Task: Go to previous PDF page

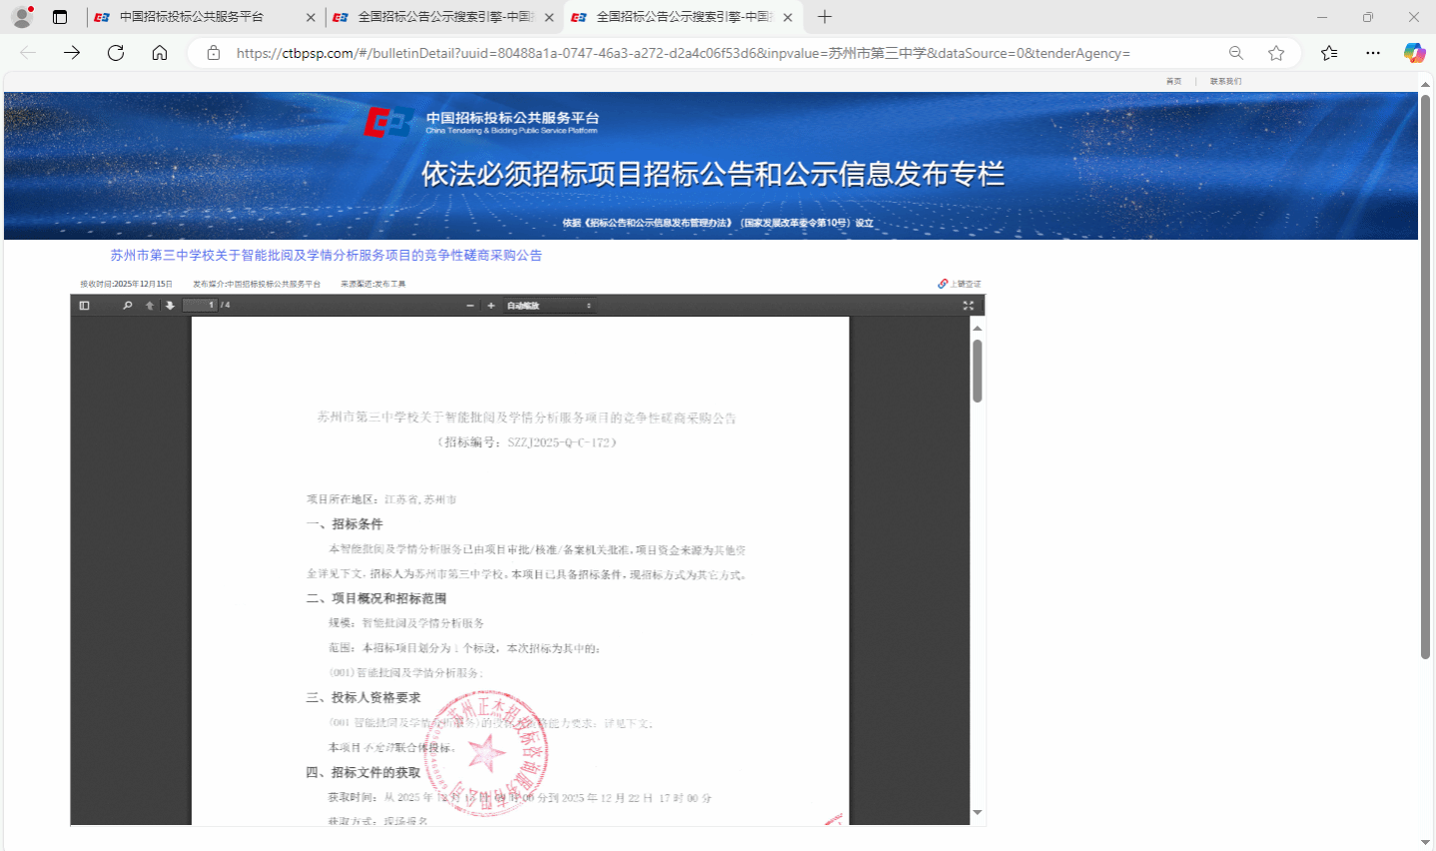Action: pyautogui.click(x=150, y=306)
